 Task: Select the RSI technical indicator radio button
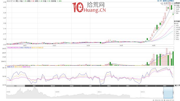[x=175, y=23]
